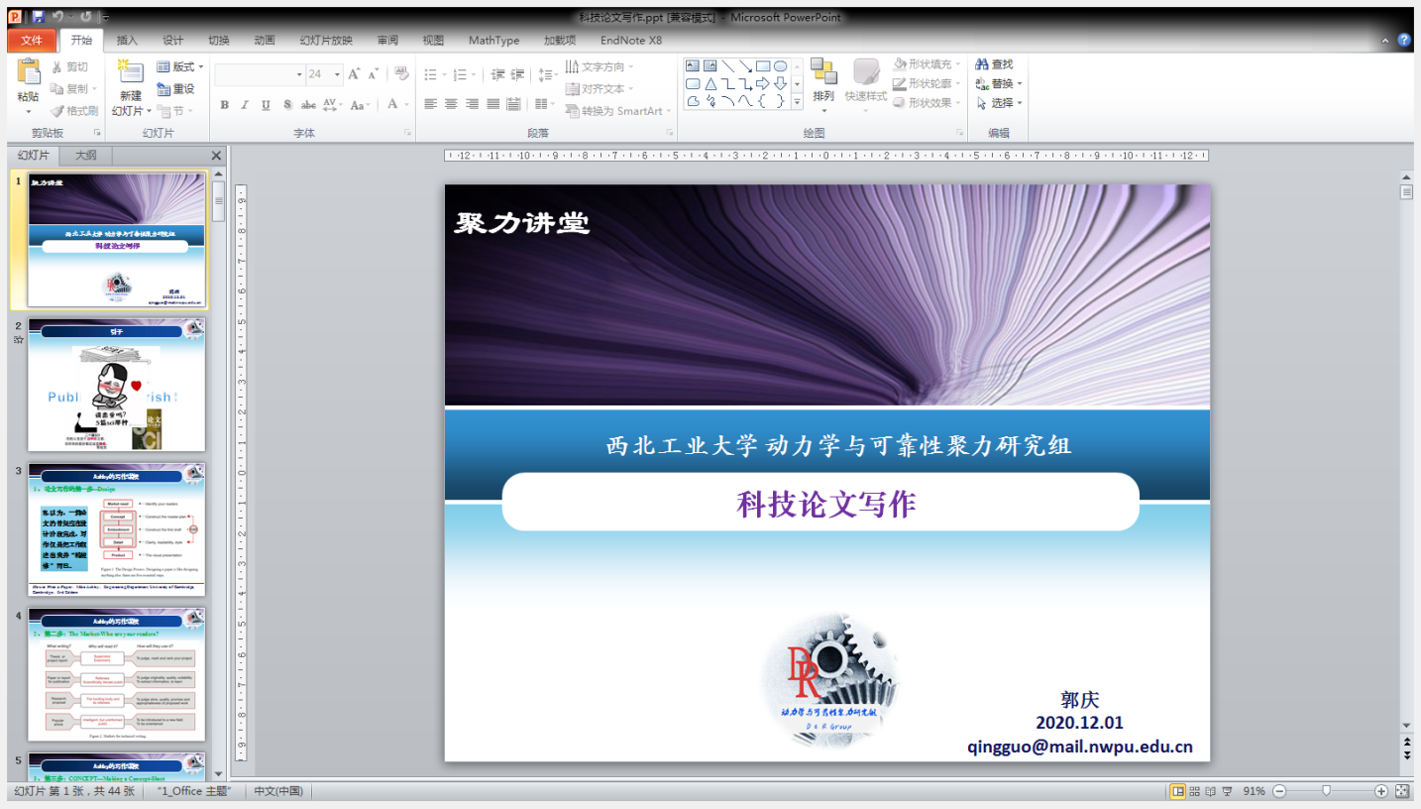The height and width of the screenshot is (809, 1421).
Task: Click the Save icon in Quick Access Toolbar
Action: click(x=39, y=17)
